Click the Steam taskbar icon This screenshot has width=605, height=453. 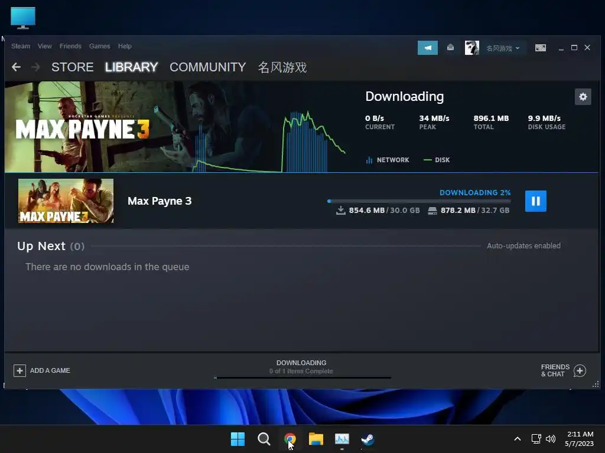(367, 439)
